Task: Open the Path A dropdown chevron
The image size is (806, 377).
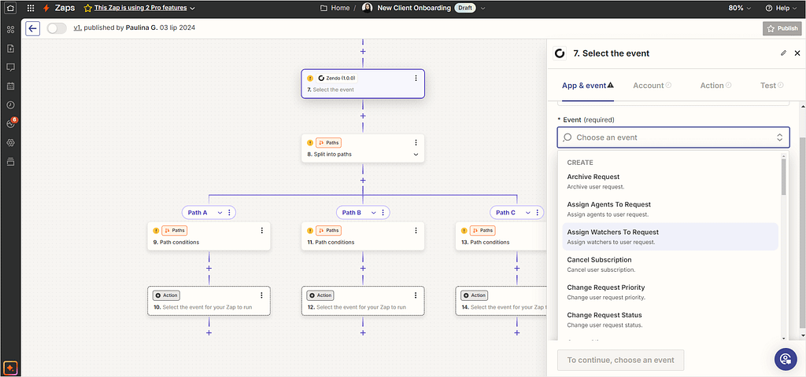Action: point(220,212)
